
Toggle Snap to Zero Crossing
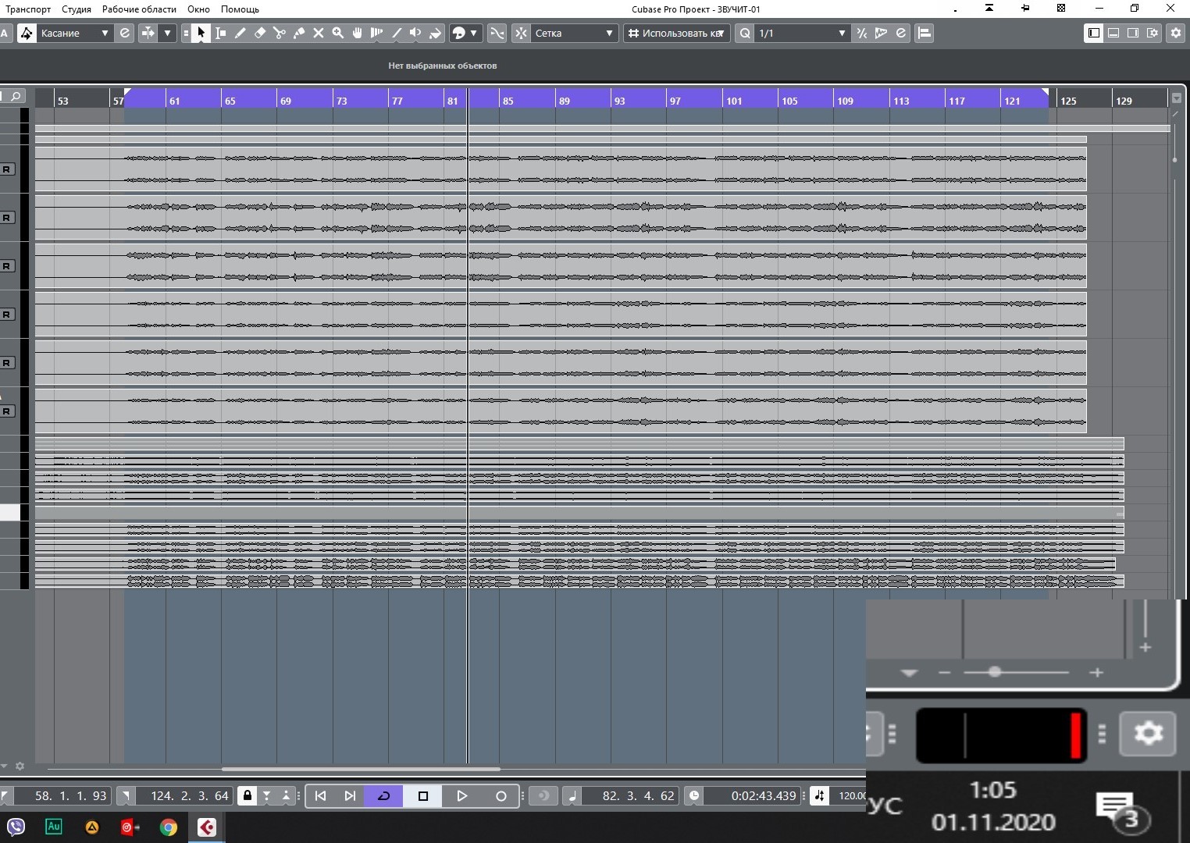click(x=497, y=33)
